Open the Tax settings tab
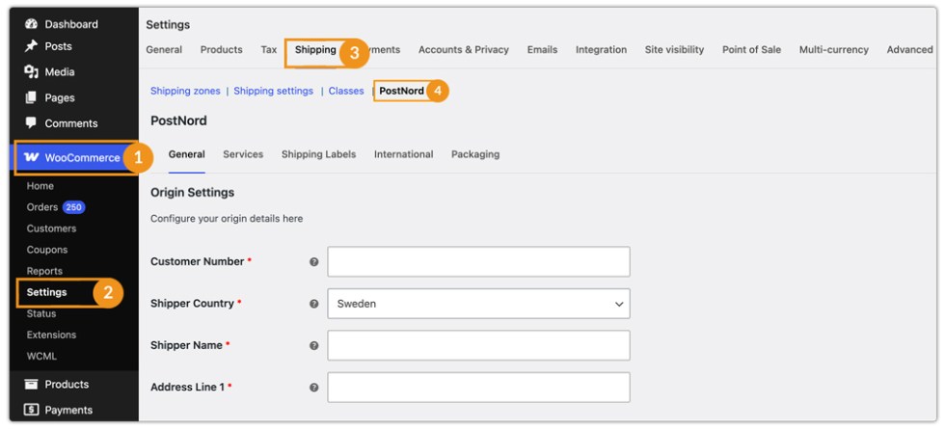 click(x=269, y=49)
